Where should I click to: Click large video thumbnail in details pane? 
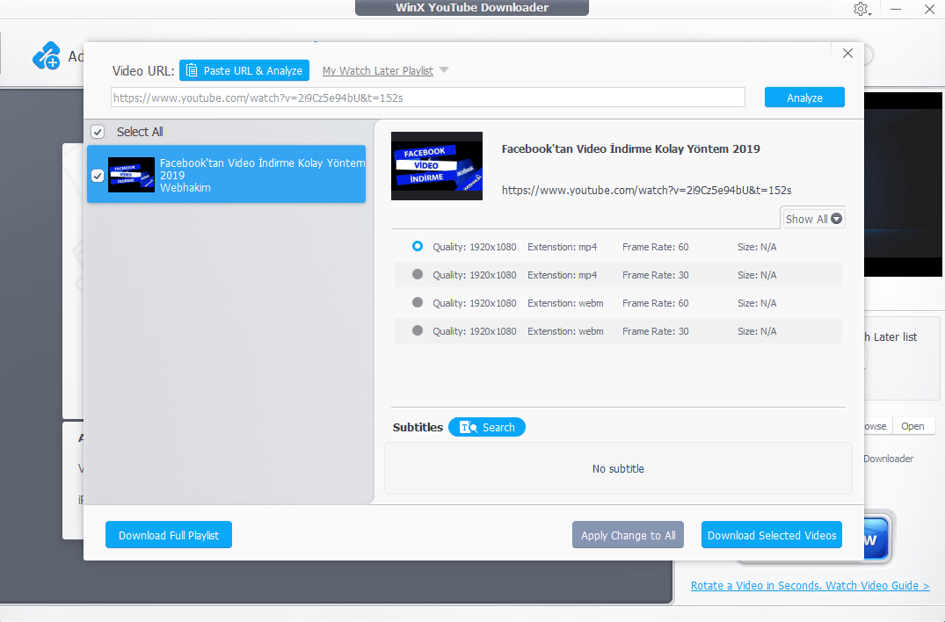pos(437,166)
